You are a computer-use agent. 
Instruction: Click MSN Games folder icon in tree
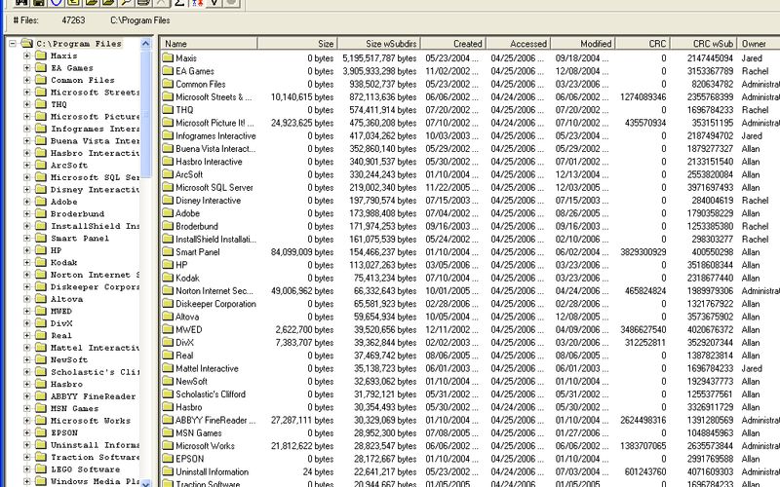[41, 408]
